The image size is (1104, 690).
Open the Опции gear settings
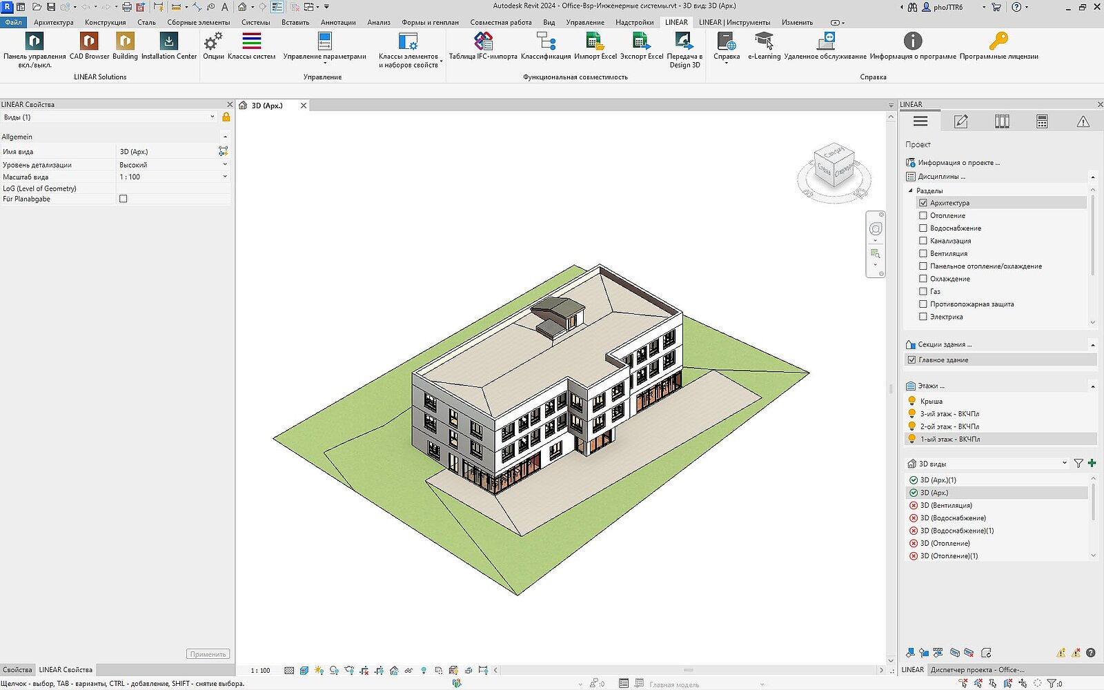(x=213, y=42)
